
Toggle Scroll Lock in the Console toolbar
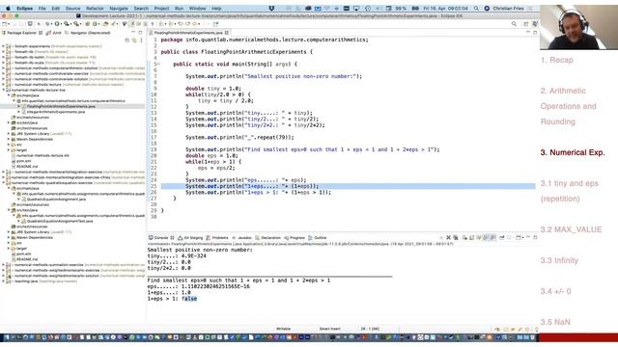pyautogui.click(x=472, y=238)
